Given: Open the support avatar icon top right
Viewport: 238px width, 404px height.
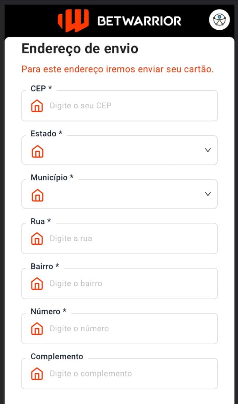Looking at the screenshot, I should pyautogui.click(x=219, y=20).
